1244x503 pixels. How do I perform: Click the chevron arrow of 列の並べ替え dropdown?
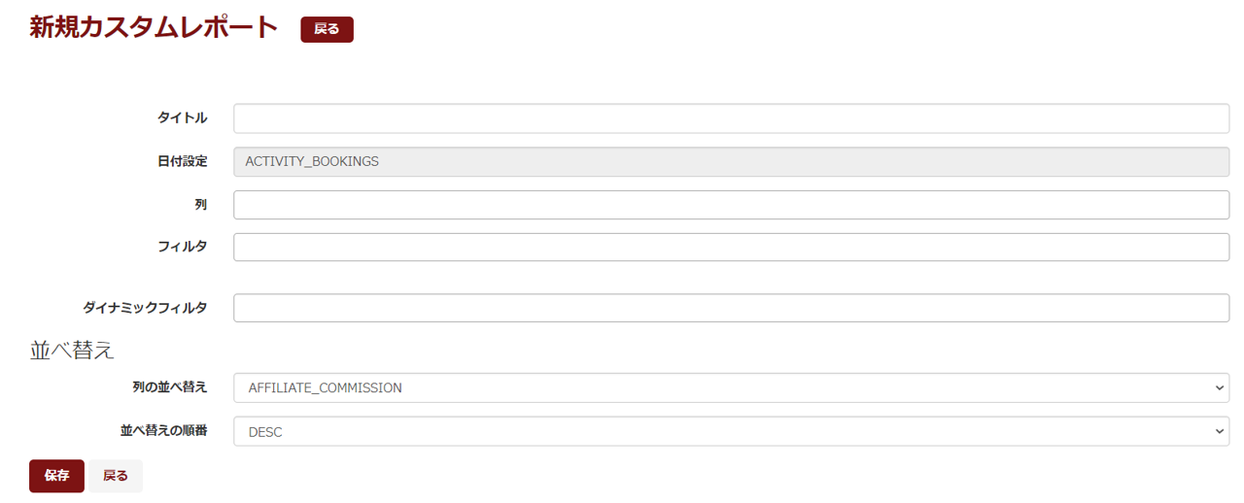coord(1220,387)
